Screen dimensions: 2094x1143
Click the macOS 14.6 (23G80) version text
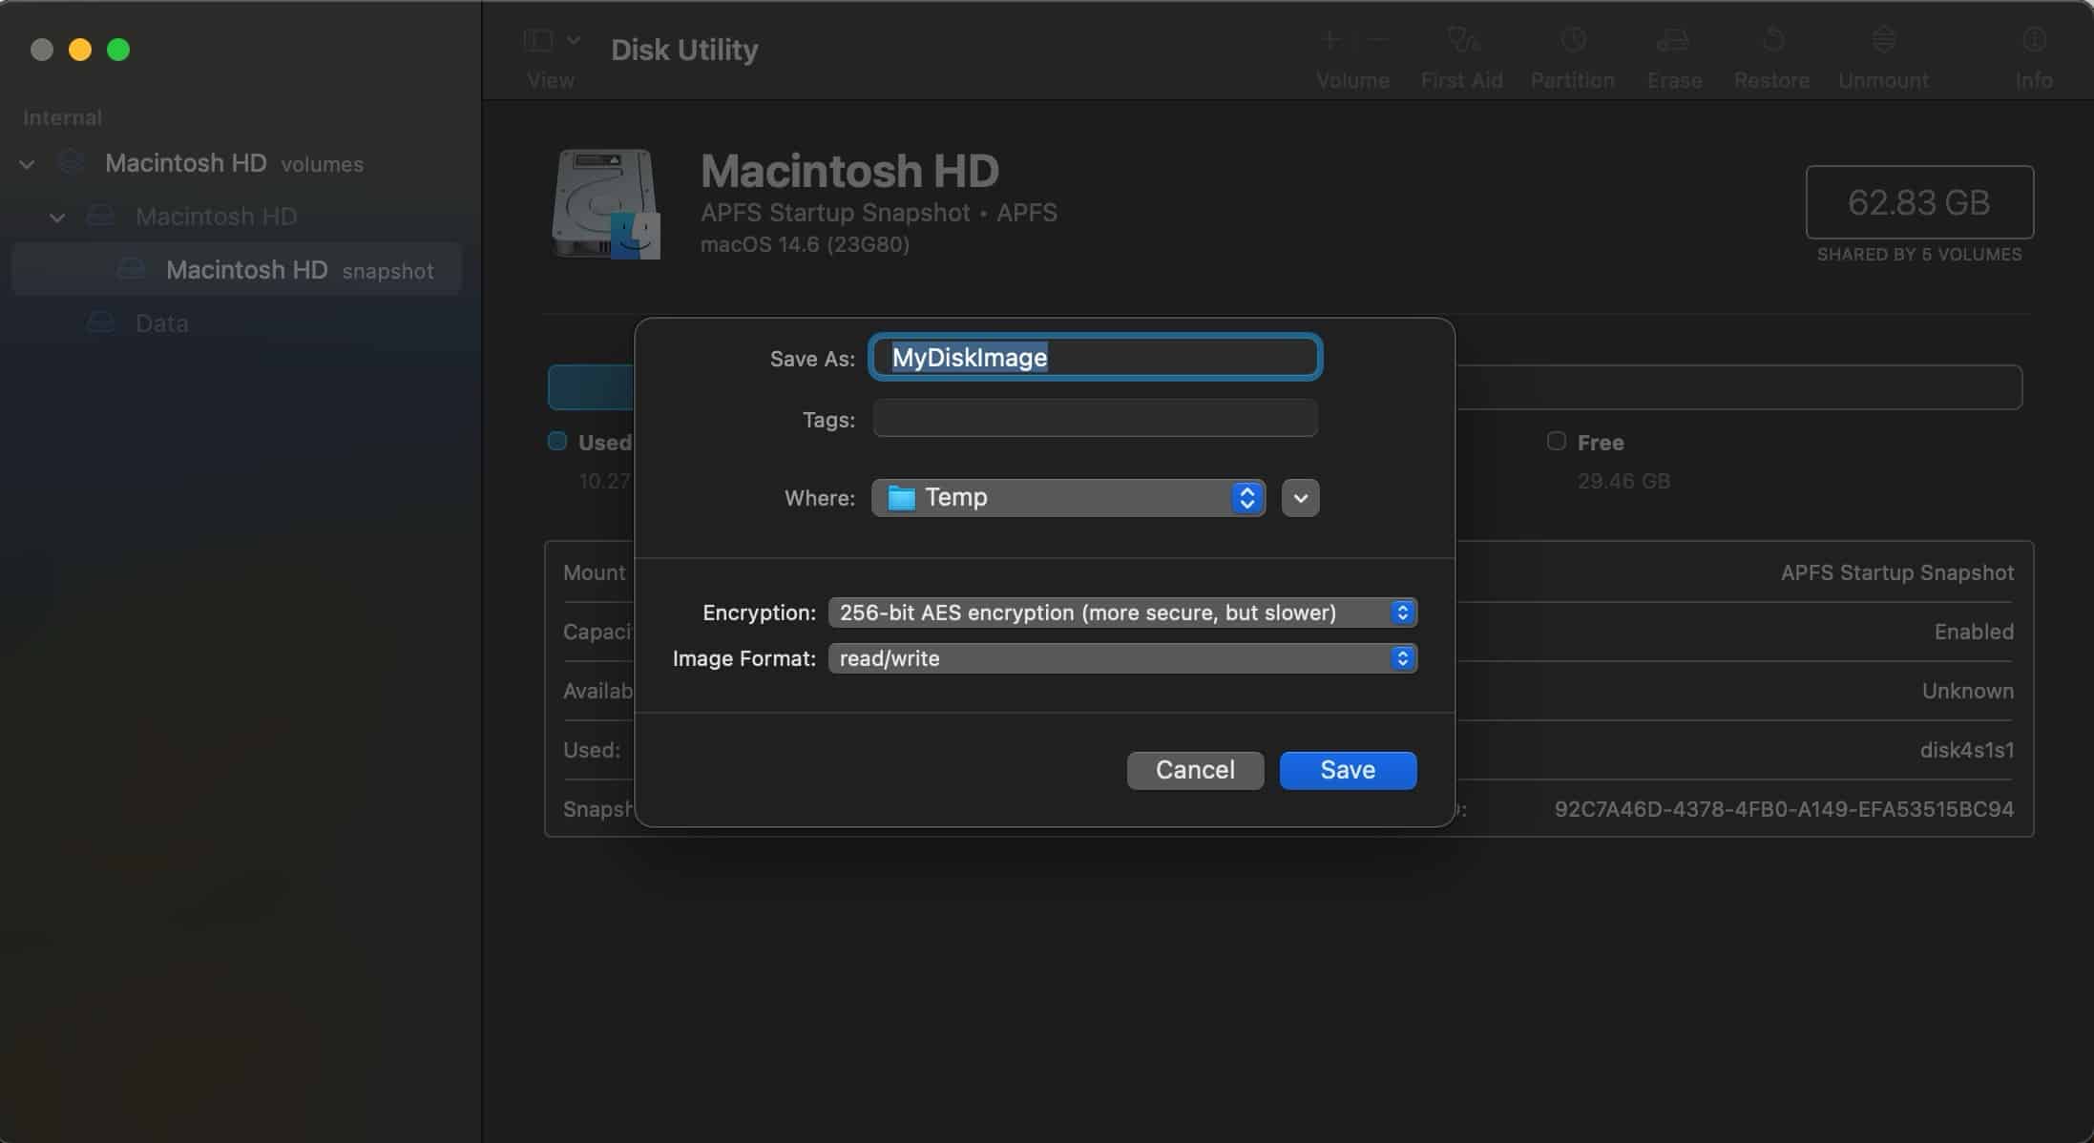coord(805,244)
